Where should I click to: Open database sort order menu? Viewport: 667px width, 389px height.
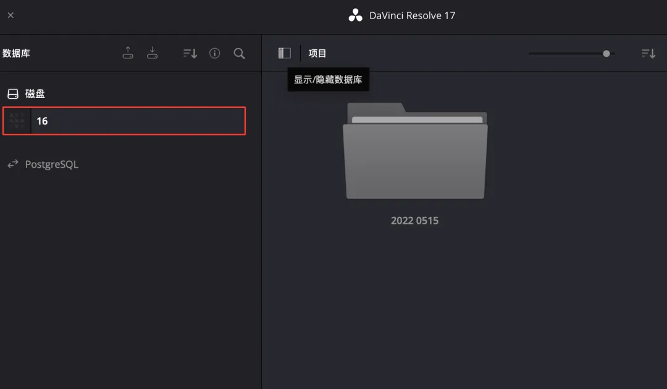pyautogui.click(x=190, y=53)
